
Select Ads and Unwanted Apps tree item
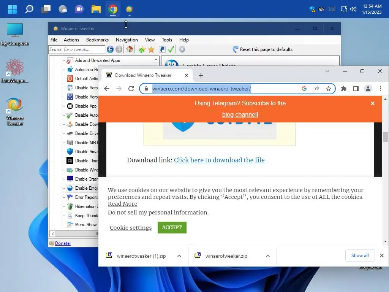tap(97, 60)
